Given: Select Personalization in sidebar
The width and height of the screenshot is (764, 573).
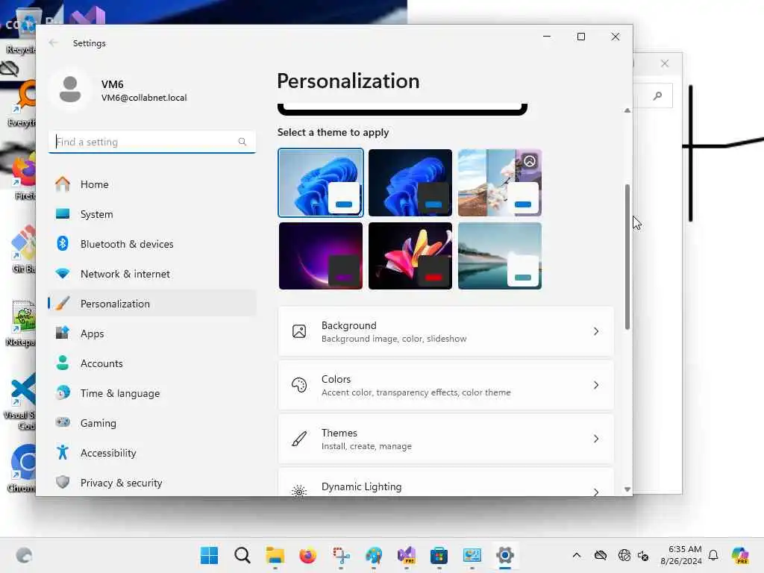Looking at the screenshot, I should pyautogui.click(x=152, y=304).
